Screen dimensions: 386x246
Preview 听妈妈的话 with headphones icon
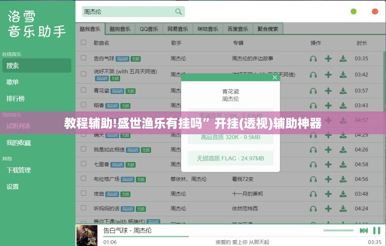313,209
